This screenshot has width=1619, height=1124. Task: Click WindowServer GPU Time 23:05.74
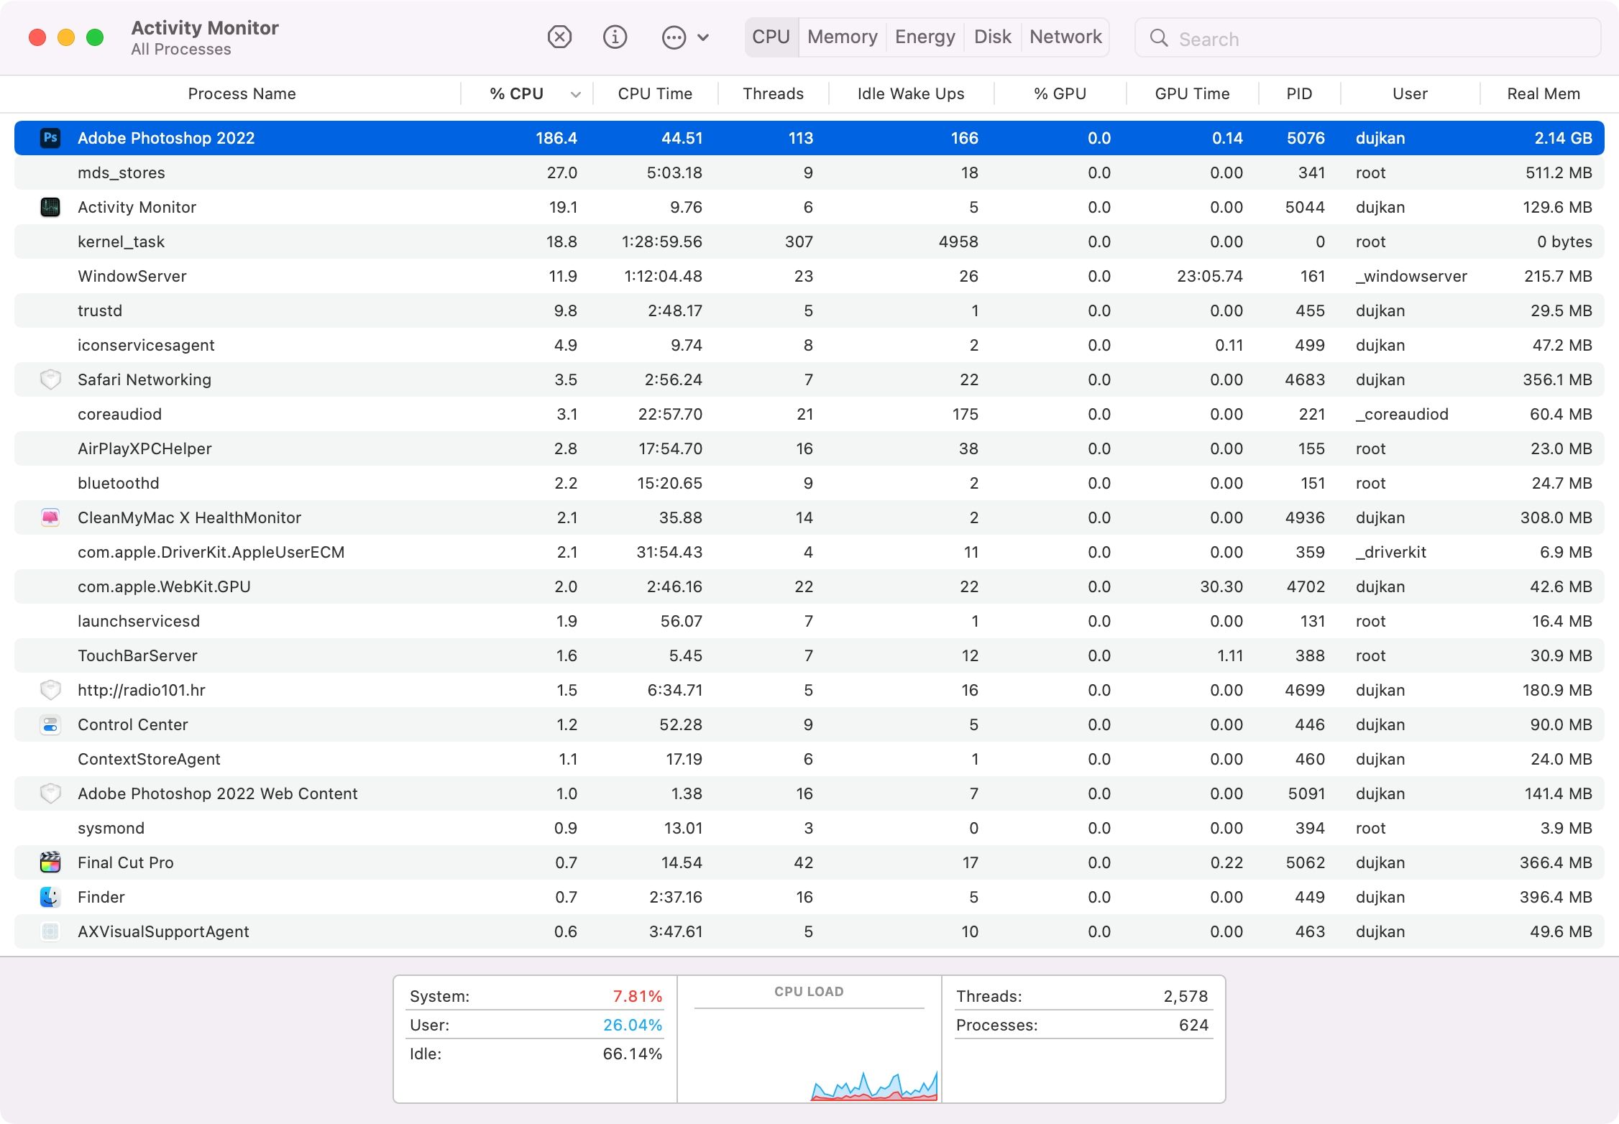tap(1210, 276)
